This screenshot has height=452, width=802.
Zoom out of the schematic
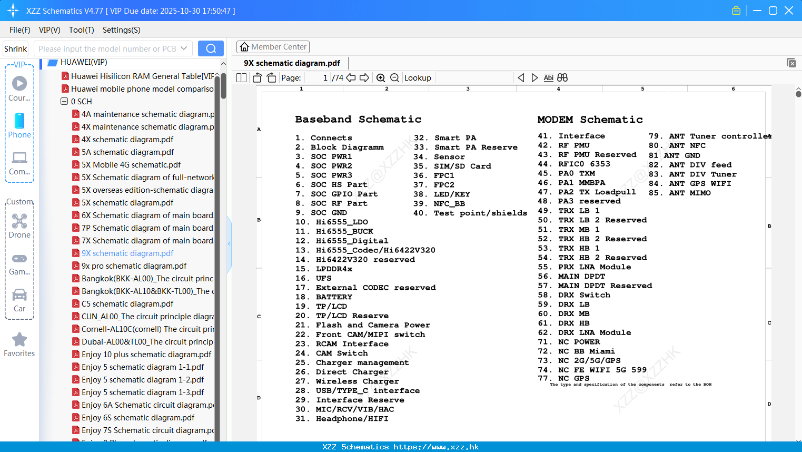(394, 78)
